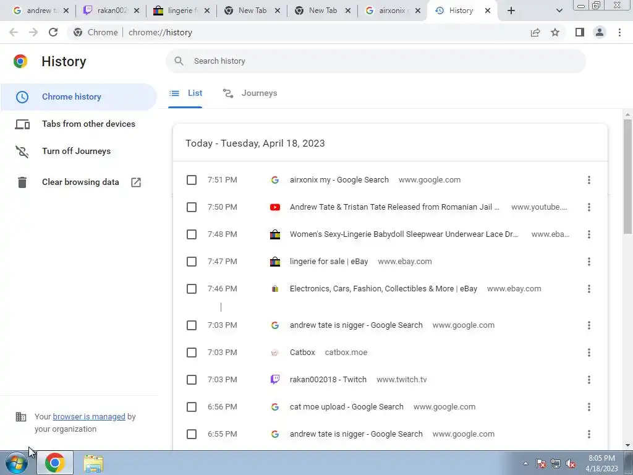Click the muted volume tray icon
This screenshot has height=475, width=633.
571,463
